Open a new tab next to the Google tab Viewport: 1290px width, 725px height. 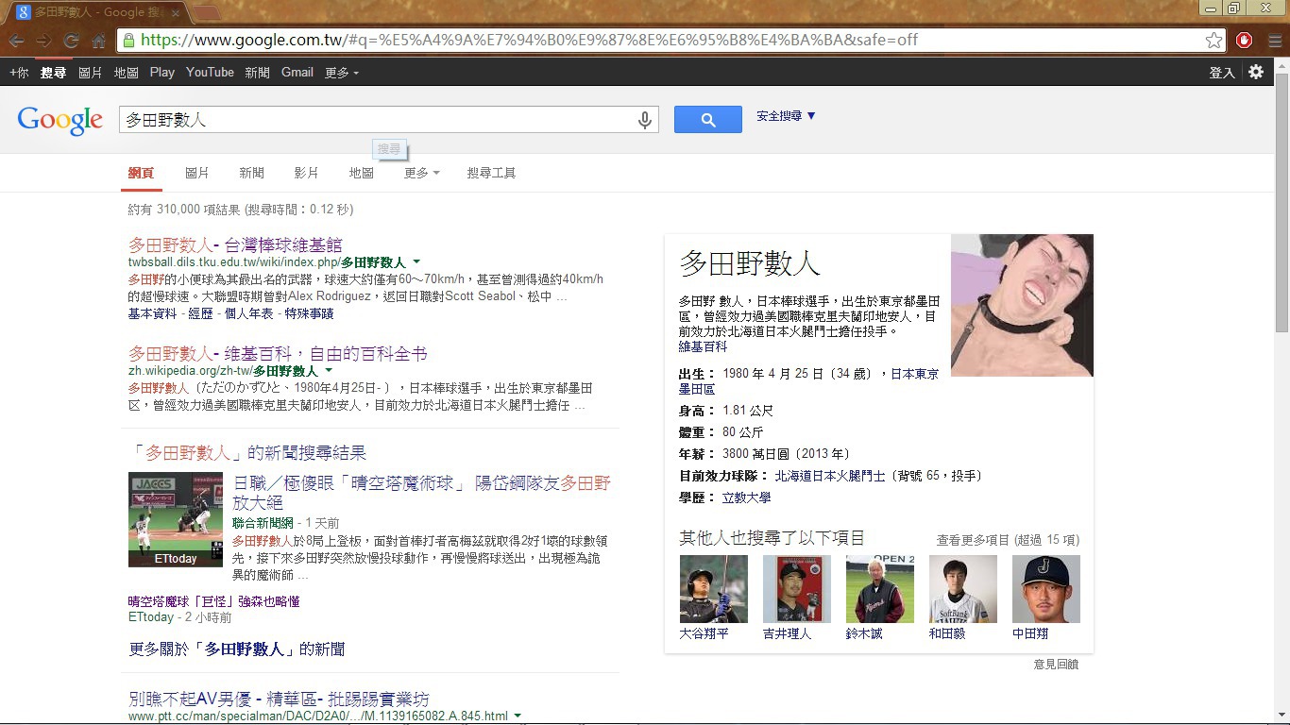[207, 12]
